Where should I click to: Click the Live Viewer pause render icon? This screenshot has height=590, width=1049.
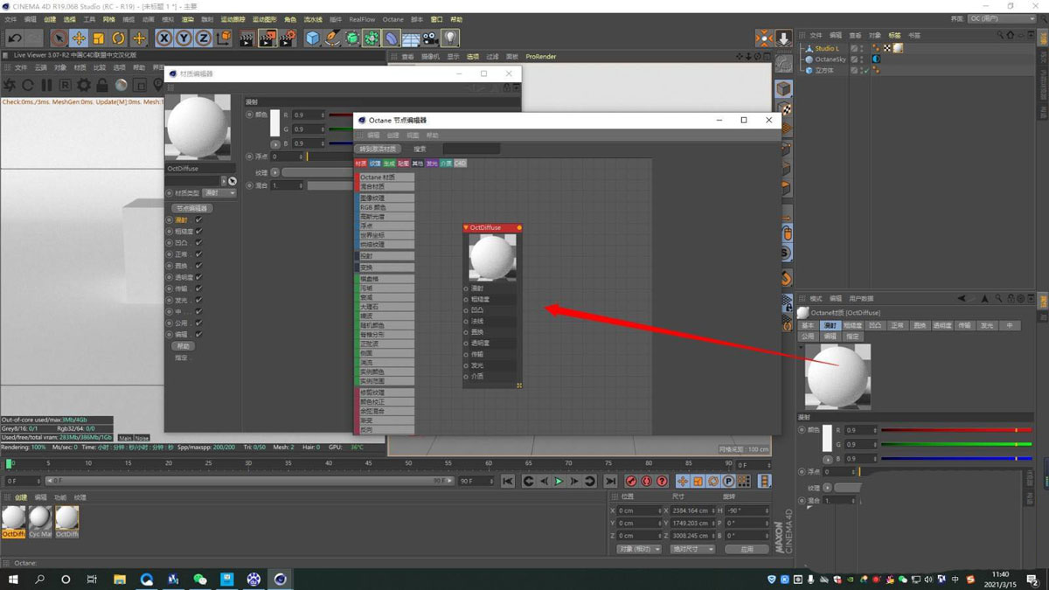(46, 85)
